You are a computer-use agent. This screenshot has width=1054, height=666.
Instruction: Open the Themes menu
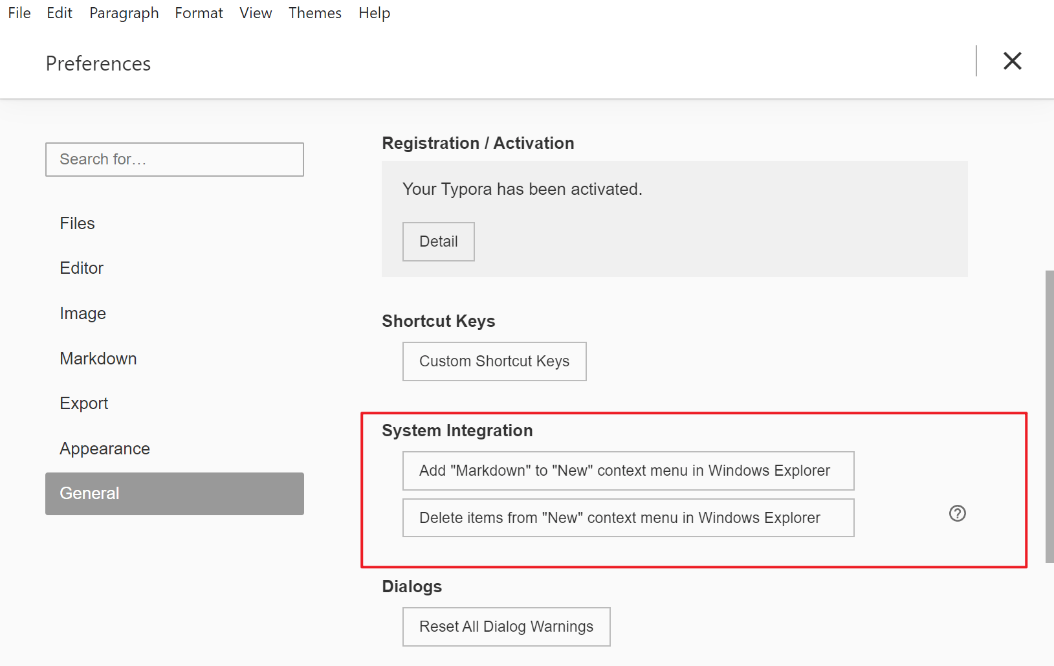coord(314,13)
